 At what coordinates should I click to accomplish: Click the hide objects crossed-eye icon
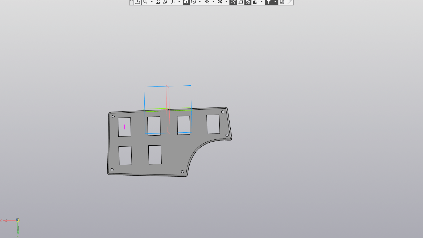[x=207, y=2]
